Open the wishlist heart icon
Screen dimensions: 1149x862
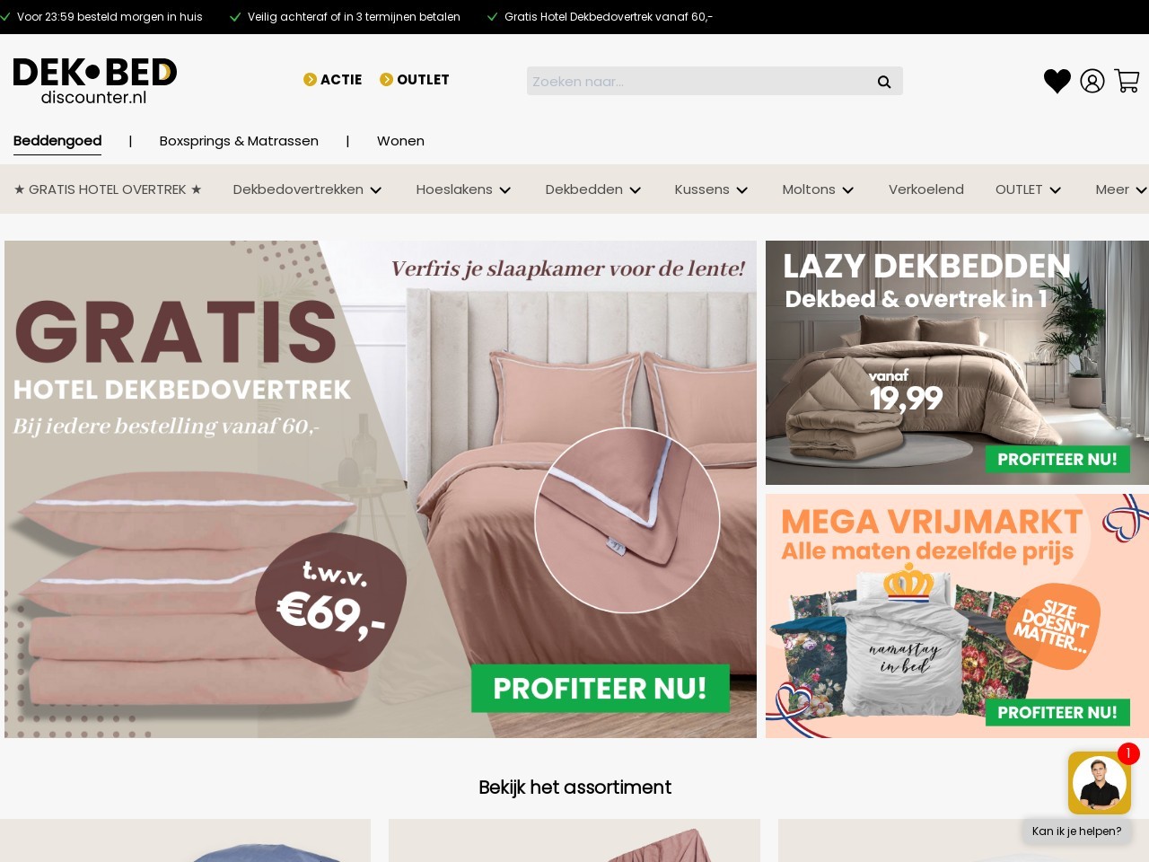[1057, 81]
